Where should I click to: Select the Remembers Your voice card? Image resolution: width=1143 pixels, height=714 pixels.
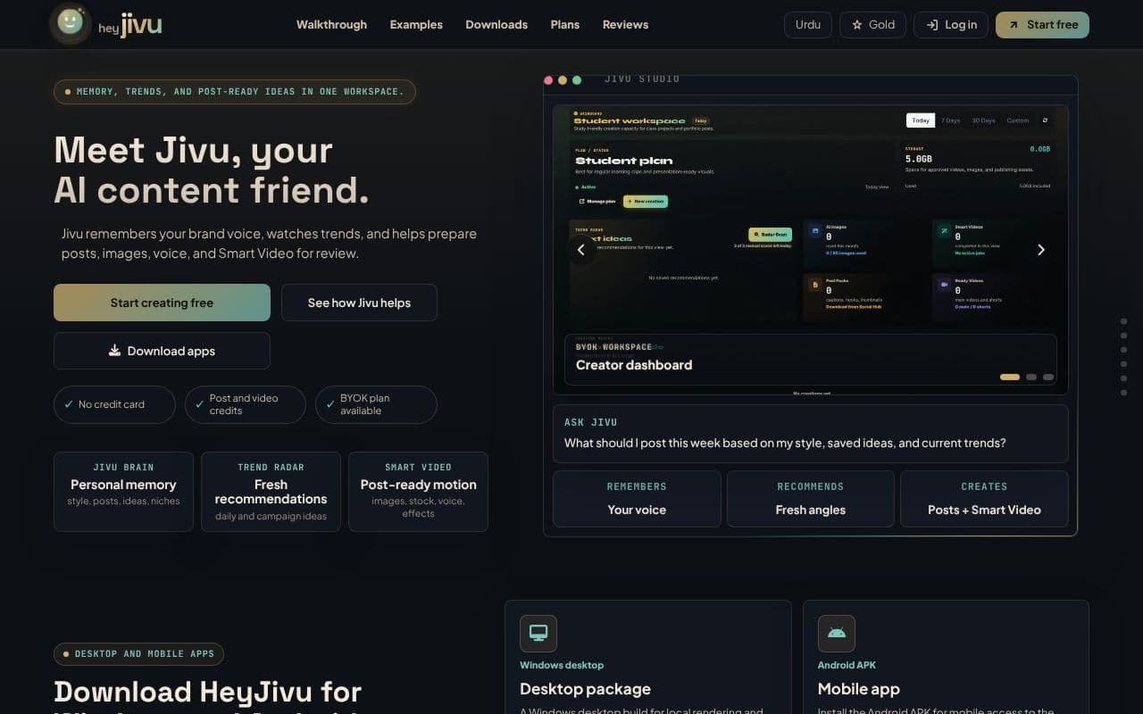(x=637, y=499)
